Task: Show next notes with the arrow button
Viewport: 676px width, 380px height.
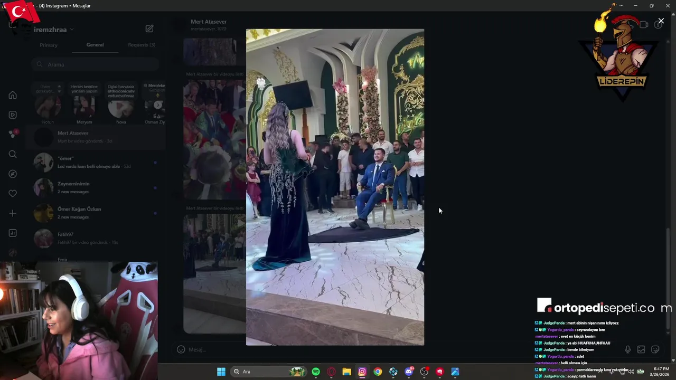Action: pyautogui.click(x=158, y=105)
